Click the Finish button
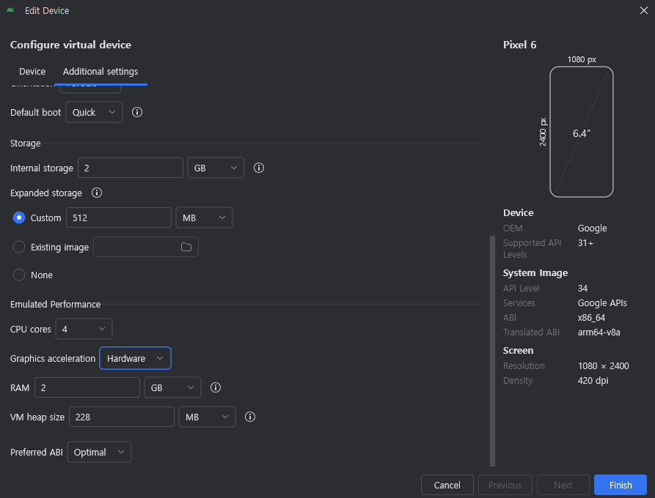 (x=621, y=485)
